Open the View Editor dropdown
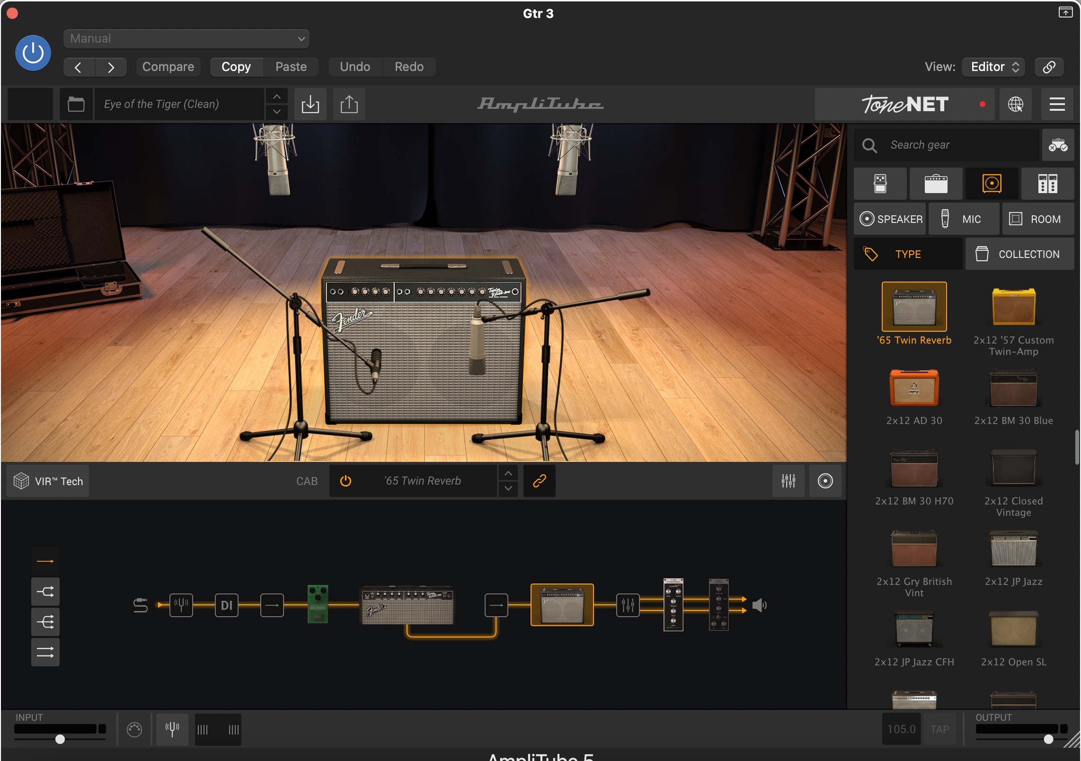The height and width of the screenshot is (761, 1081). pos(993,67)
